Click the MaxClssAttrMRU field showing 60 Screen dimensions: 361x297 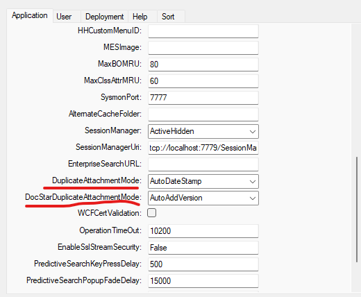coord(203,81)
